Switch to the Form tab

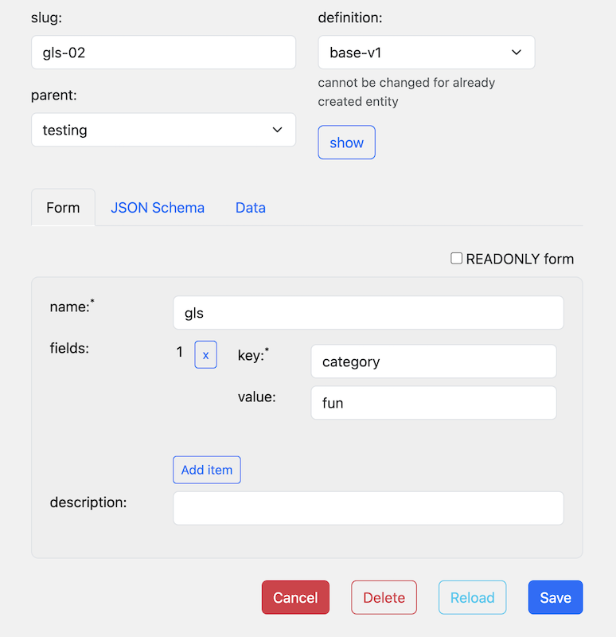click(x=63, y=208)
